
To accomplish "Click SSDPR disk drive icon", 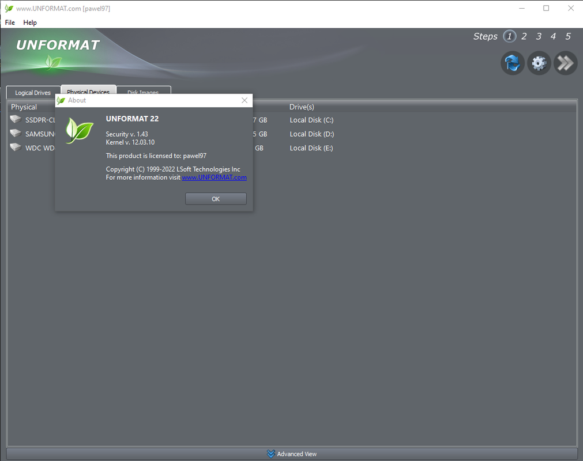I will (x=16, y=119).
